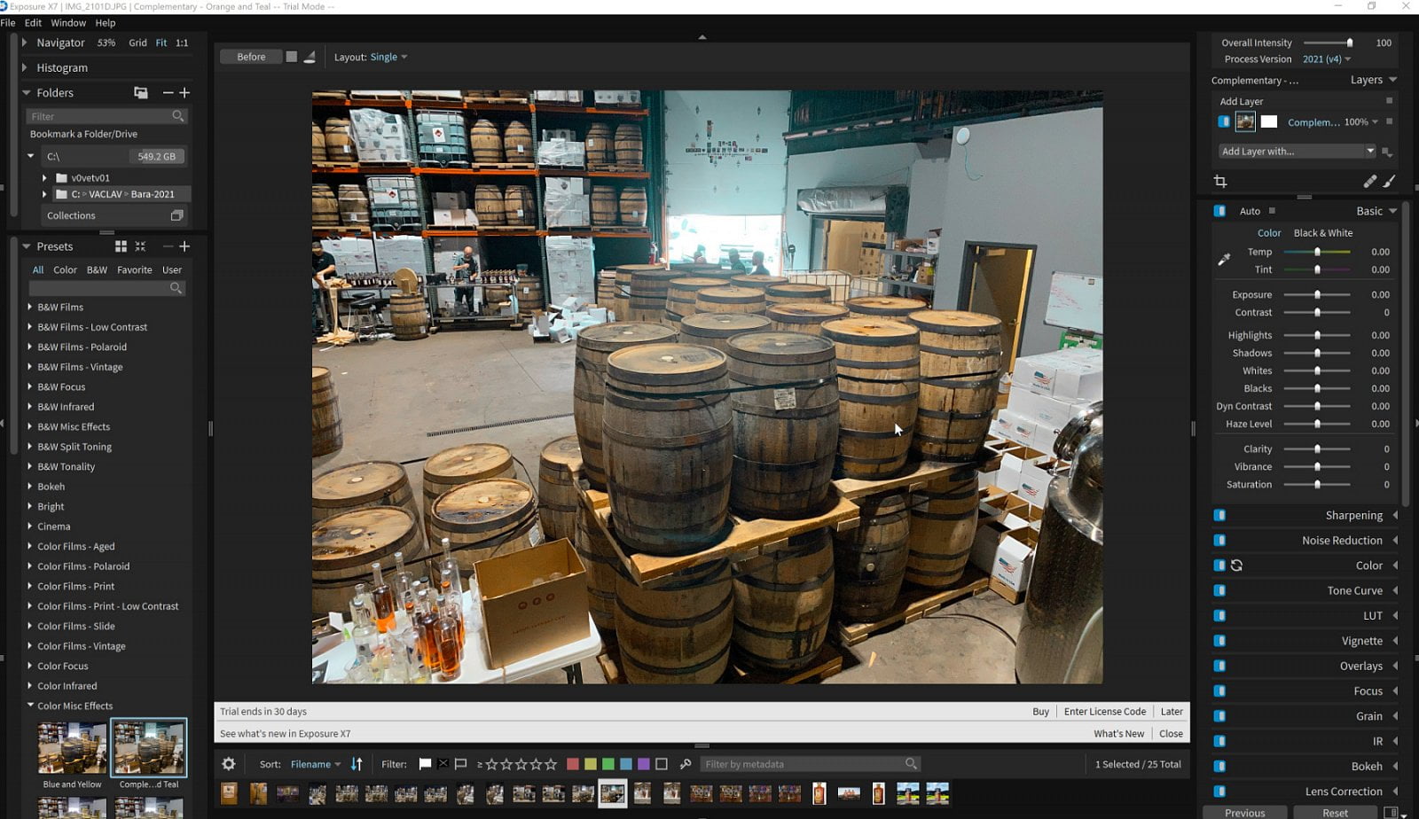The image size is (1419, 819).
Task: Click presets search magnifier icon
Action: 176,288
